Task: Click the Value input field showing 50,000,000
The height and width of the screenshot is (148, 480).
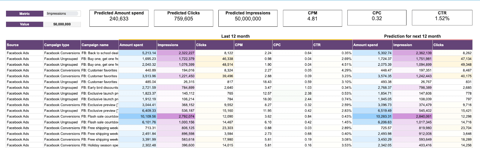Action: point(62,24)
